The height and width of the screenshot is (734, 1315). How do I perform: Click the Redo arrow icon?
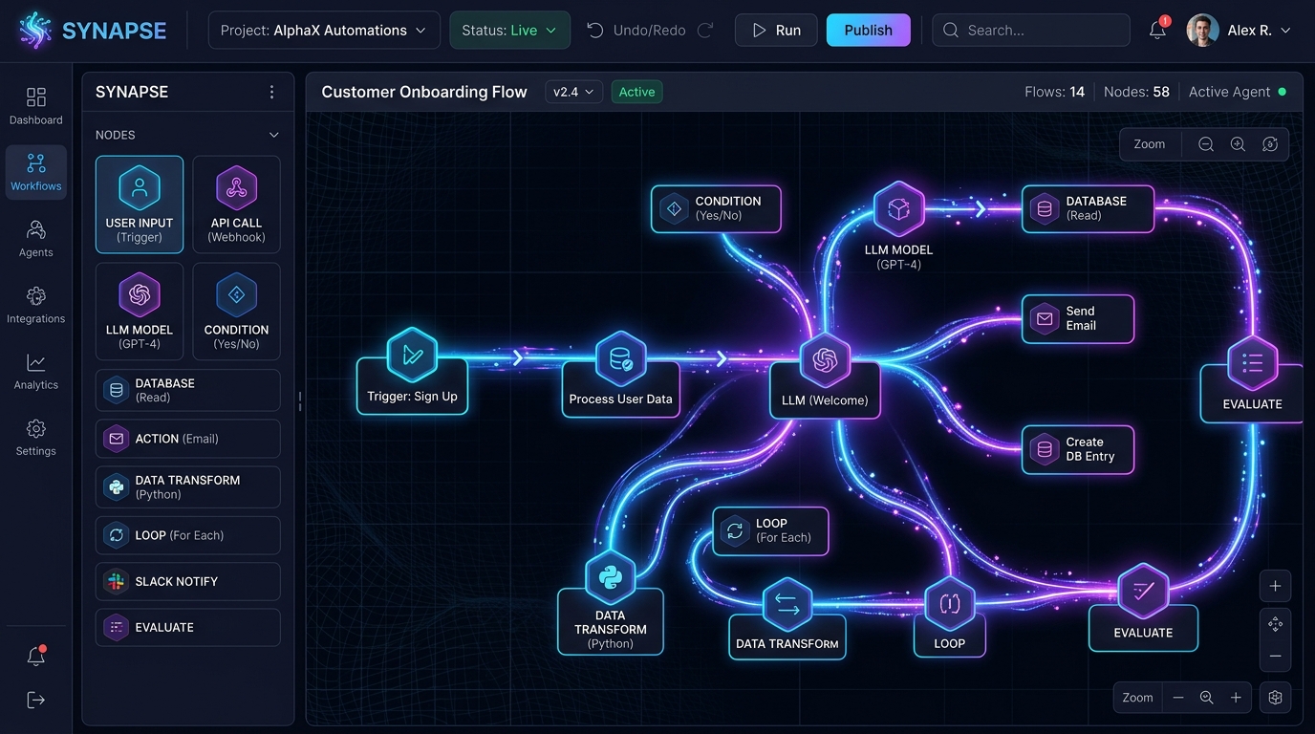(705, 30)
